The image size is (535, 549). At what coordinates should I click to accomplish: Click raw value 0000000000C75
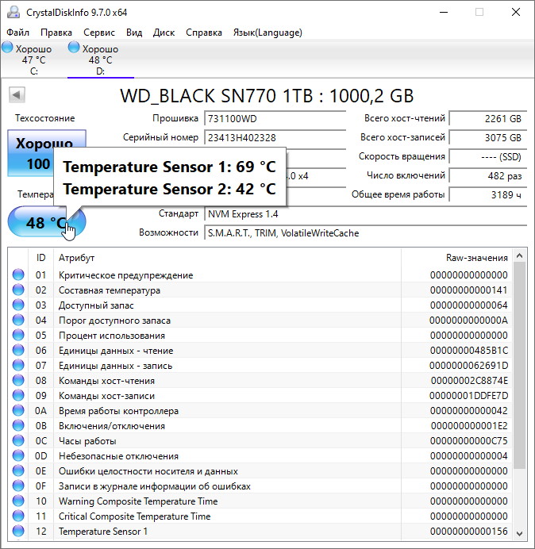[469, 441]
